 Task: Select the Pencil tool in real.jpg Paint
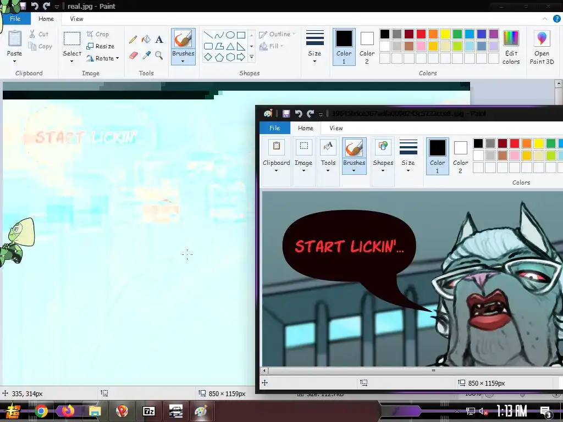point(133,39)
